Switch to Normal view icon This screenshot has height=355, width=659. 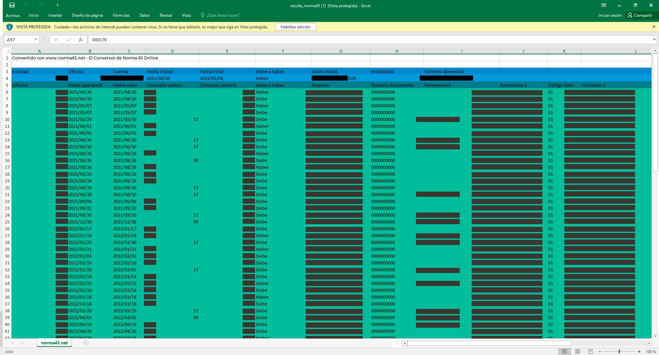564,351
